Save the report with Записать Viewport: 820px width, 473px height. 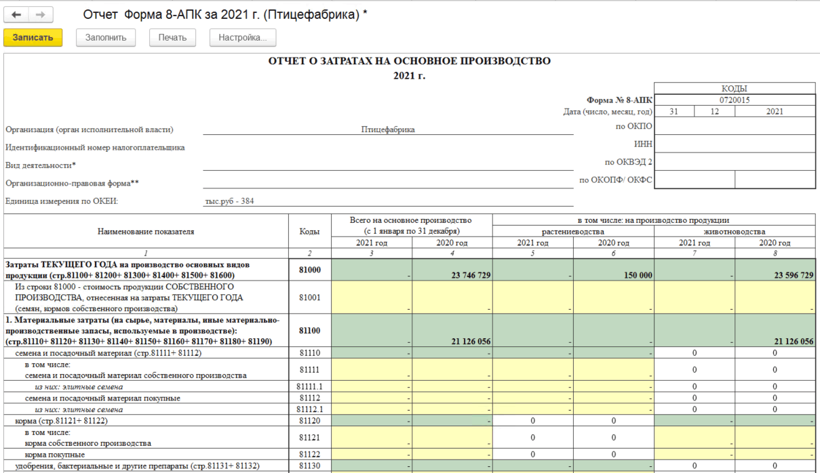pyautogui.click(x=33, y=37)
